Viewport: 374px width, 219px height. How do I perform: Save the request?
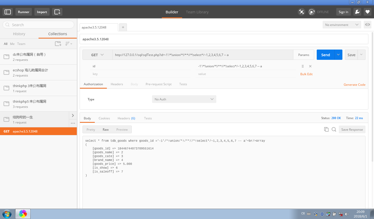pos(351,55)
